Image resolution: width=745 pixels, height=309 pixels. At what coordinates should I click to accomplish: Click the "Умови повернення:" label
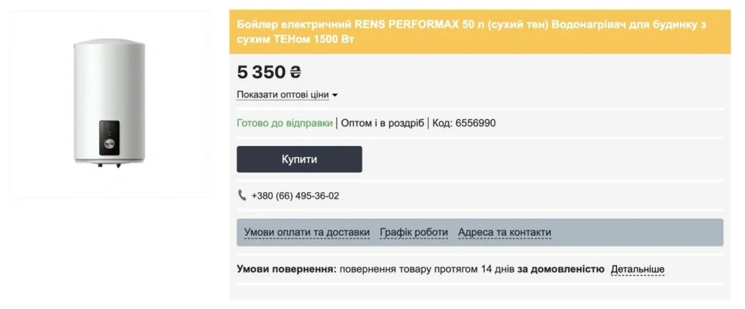click(x=287, y=269)
